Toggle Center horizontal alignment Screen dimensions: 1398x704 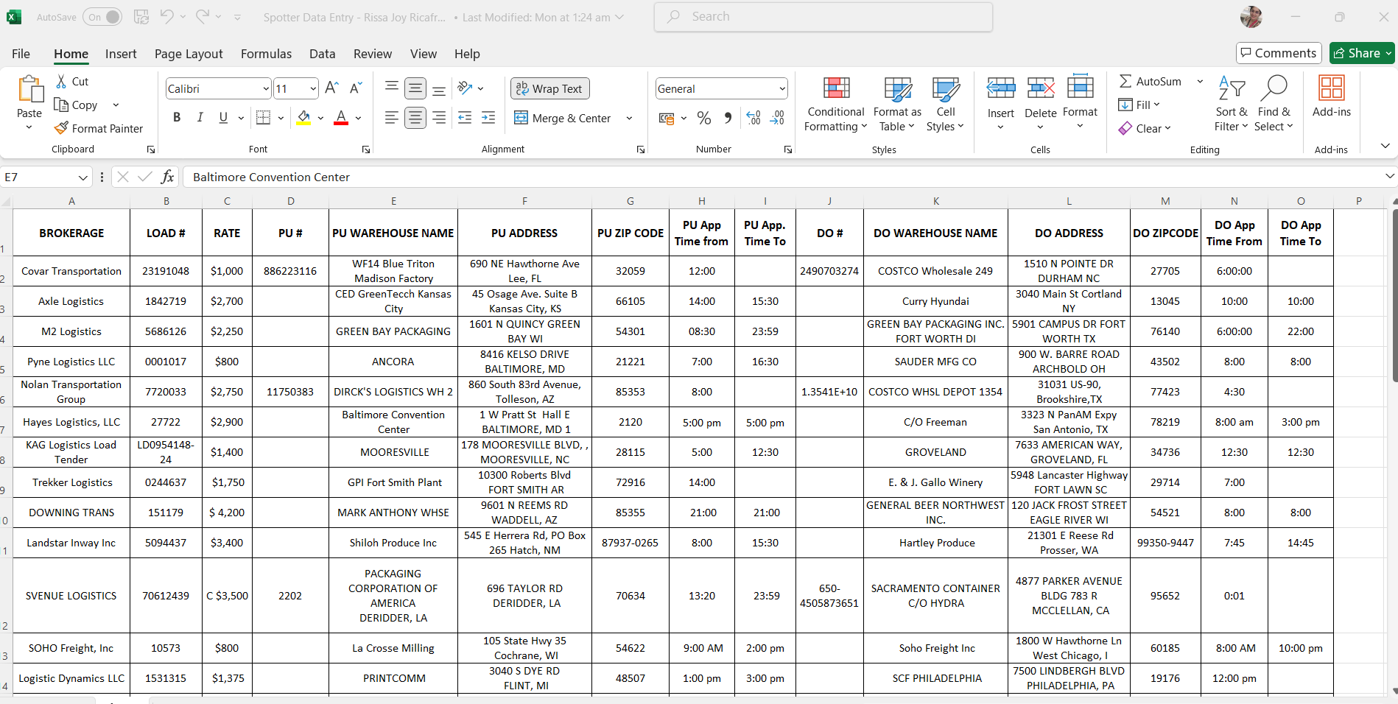tap(415, 118)
